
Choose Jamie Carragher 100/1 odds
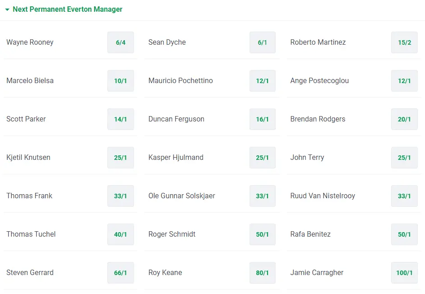coord(404,273)
